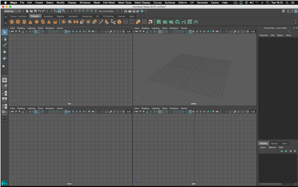Open the Create menu in the menu bar
The height and width of the screenshot is (187, 298).
39,3
